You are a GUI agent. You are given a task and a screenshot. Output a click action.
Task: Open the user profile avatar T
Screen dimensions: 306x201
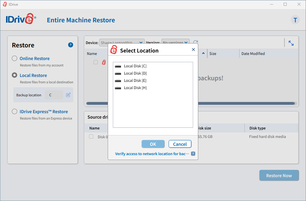295,20
